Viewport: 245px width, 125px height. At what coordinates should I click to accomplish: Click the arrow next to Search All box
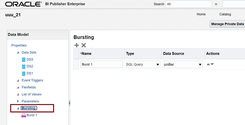coord(216,4)
